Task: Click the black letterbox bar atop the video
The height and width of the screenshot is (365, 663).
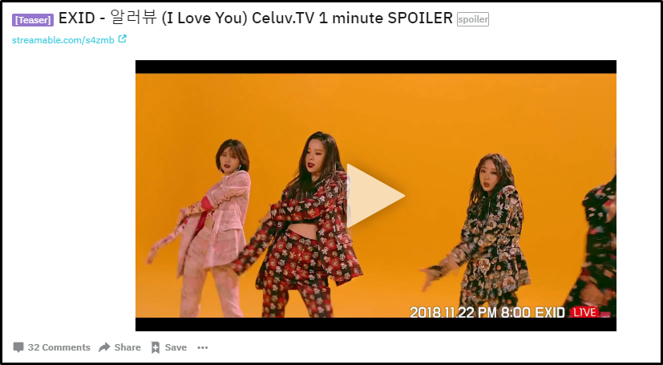Action: (375, 67)
